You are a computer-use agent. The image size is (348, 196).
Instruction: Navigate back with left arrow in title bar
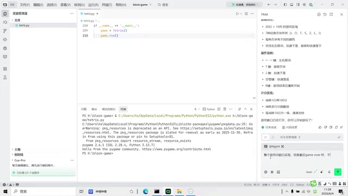point(269,5)
